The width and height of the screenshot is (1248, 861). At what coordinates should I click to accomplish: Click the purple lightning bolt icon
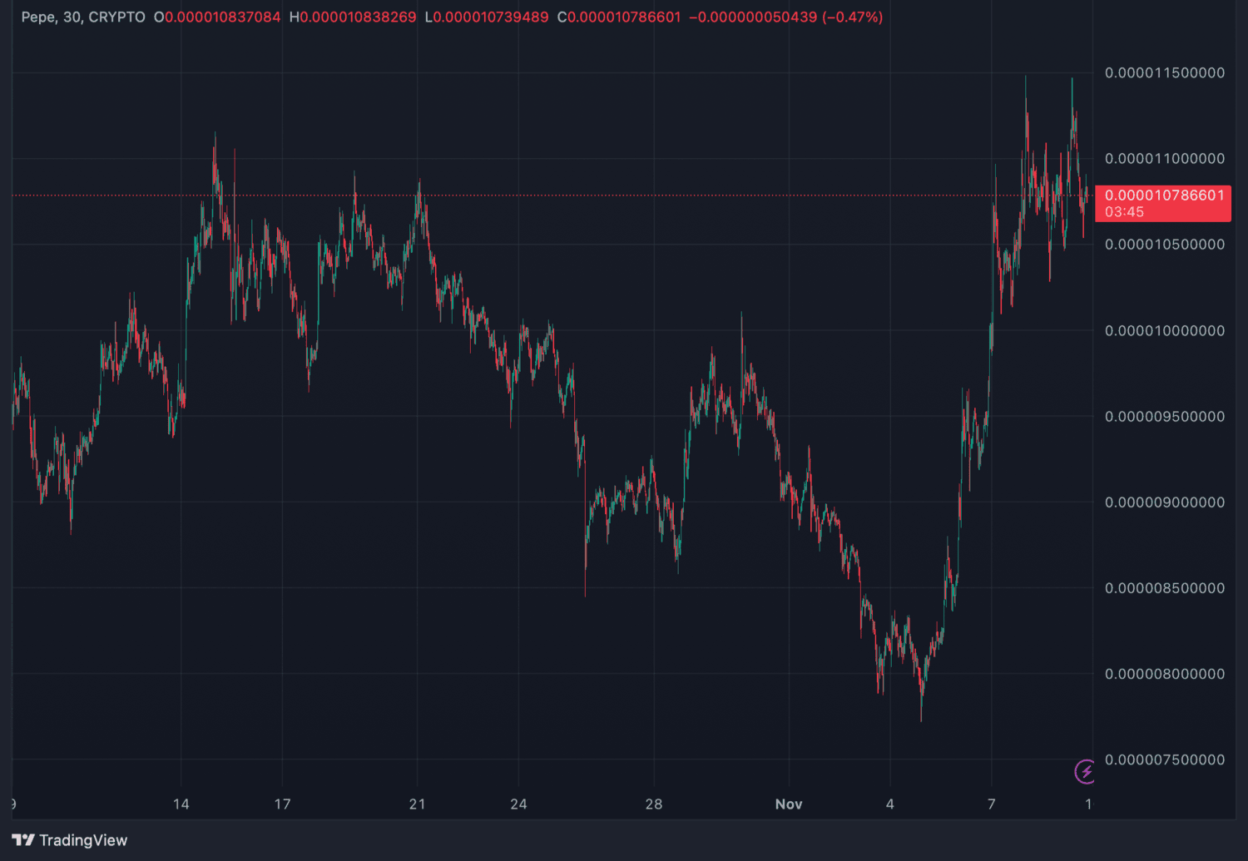pyautogui.click(x=1085, y=772)
